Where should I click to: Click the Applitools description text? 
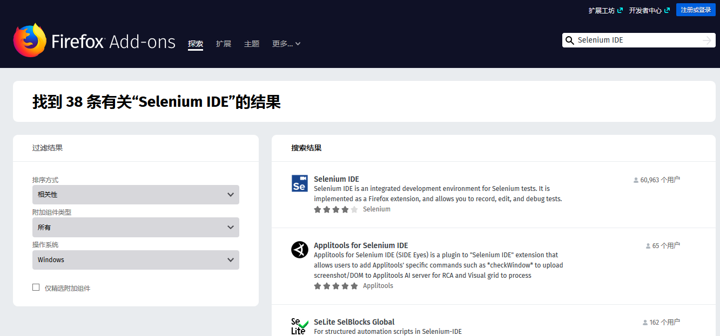click(439, 265)
